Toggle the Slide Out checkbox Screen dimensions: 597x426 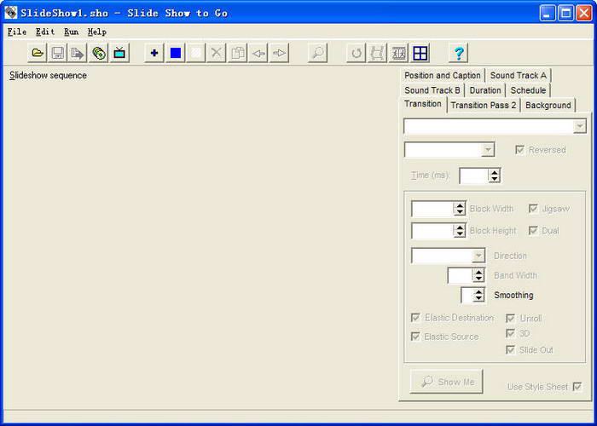pyautogui.click(x=510, y=349)
